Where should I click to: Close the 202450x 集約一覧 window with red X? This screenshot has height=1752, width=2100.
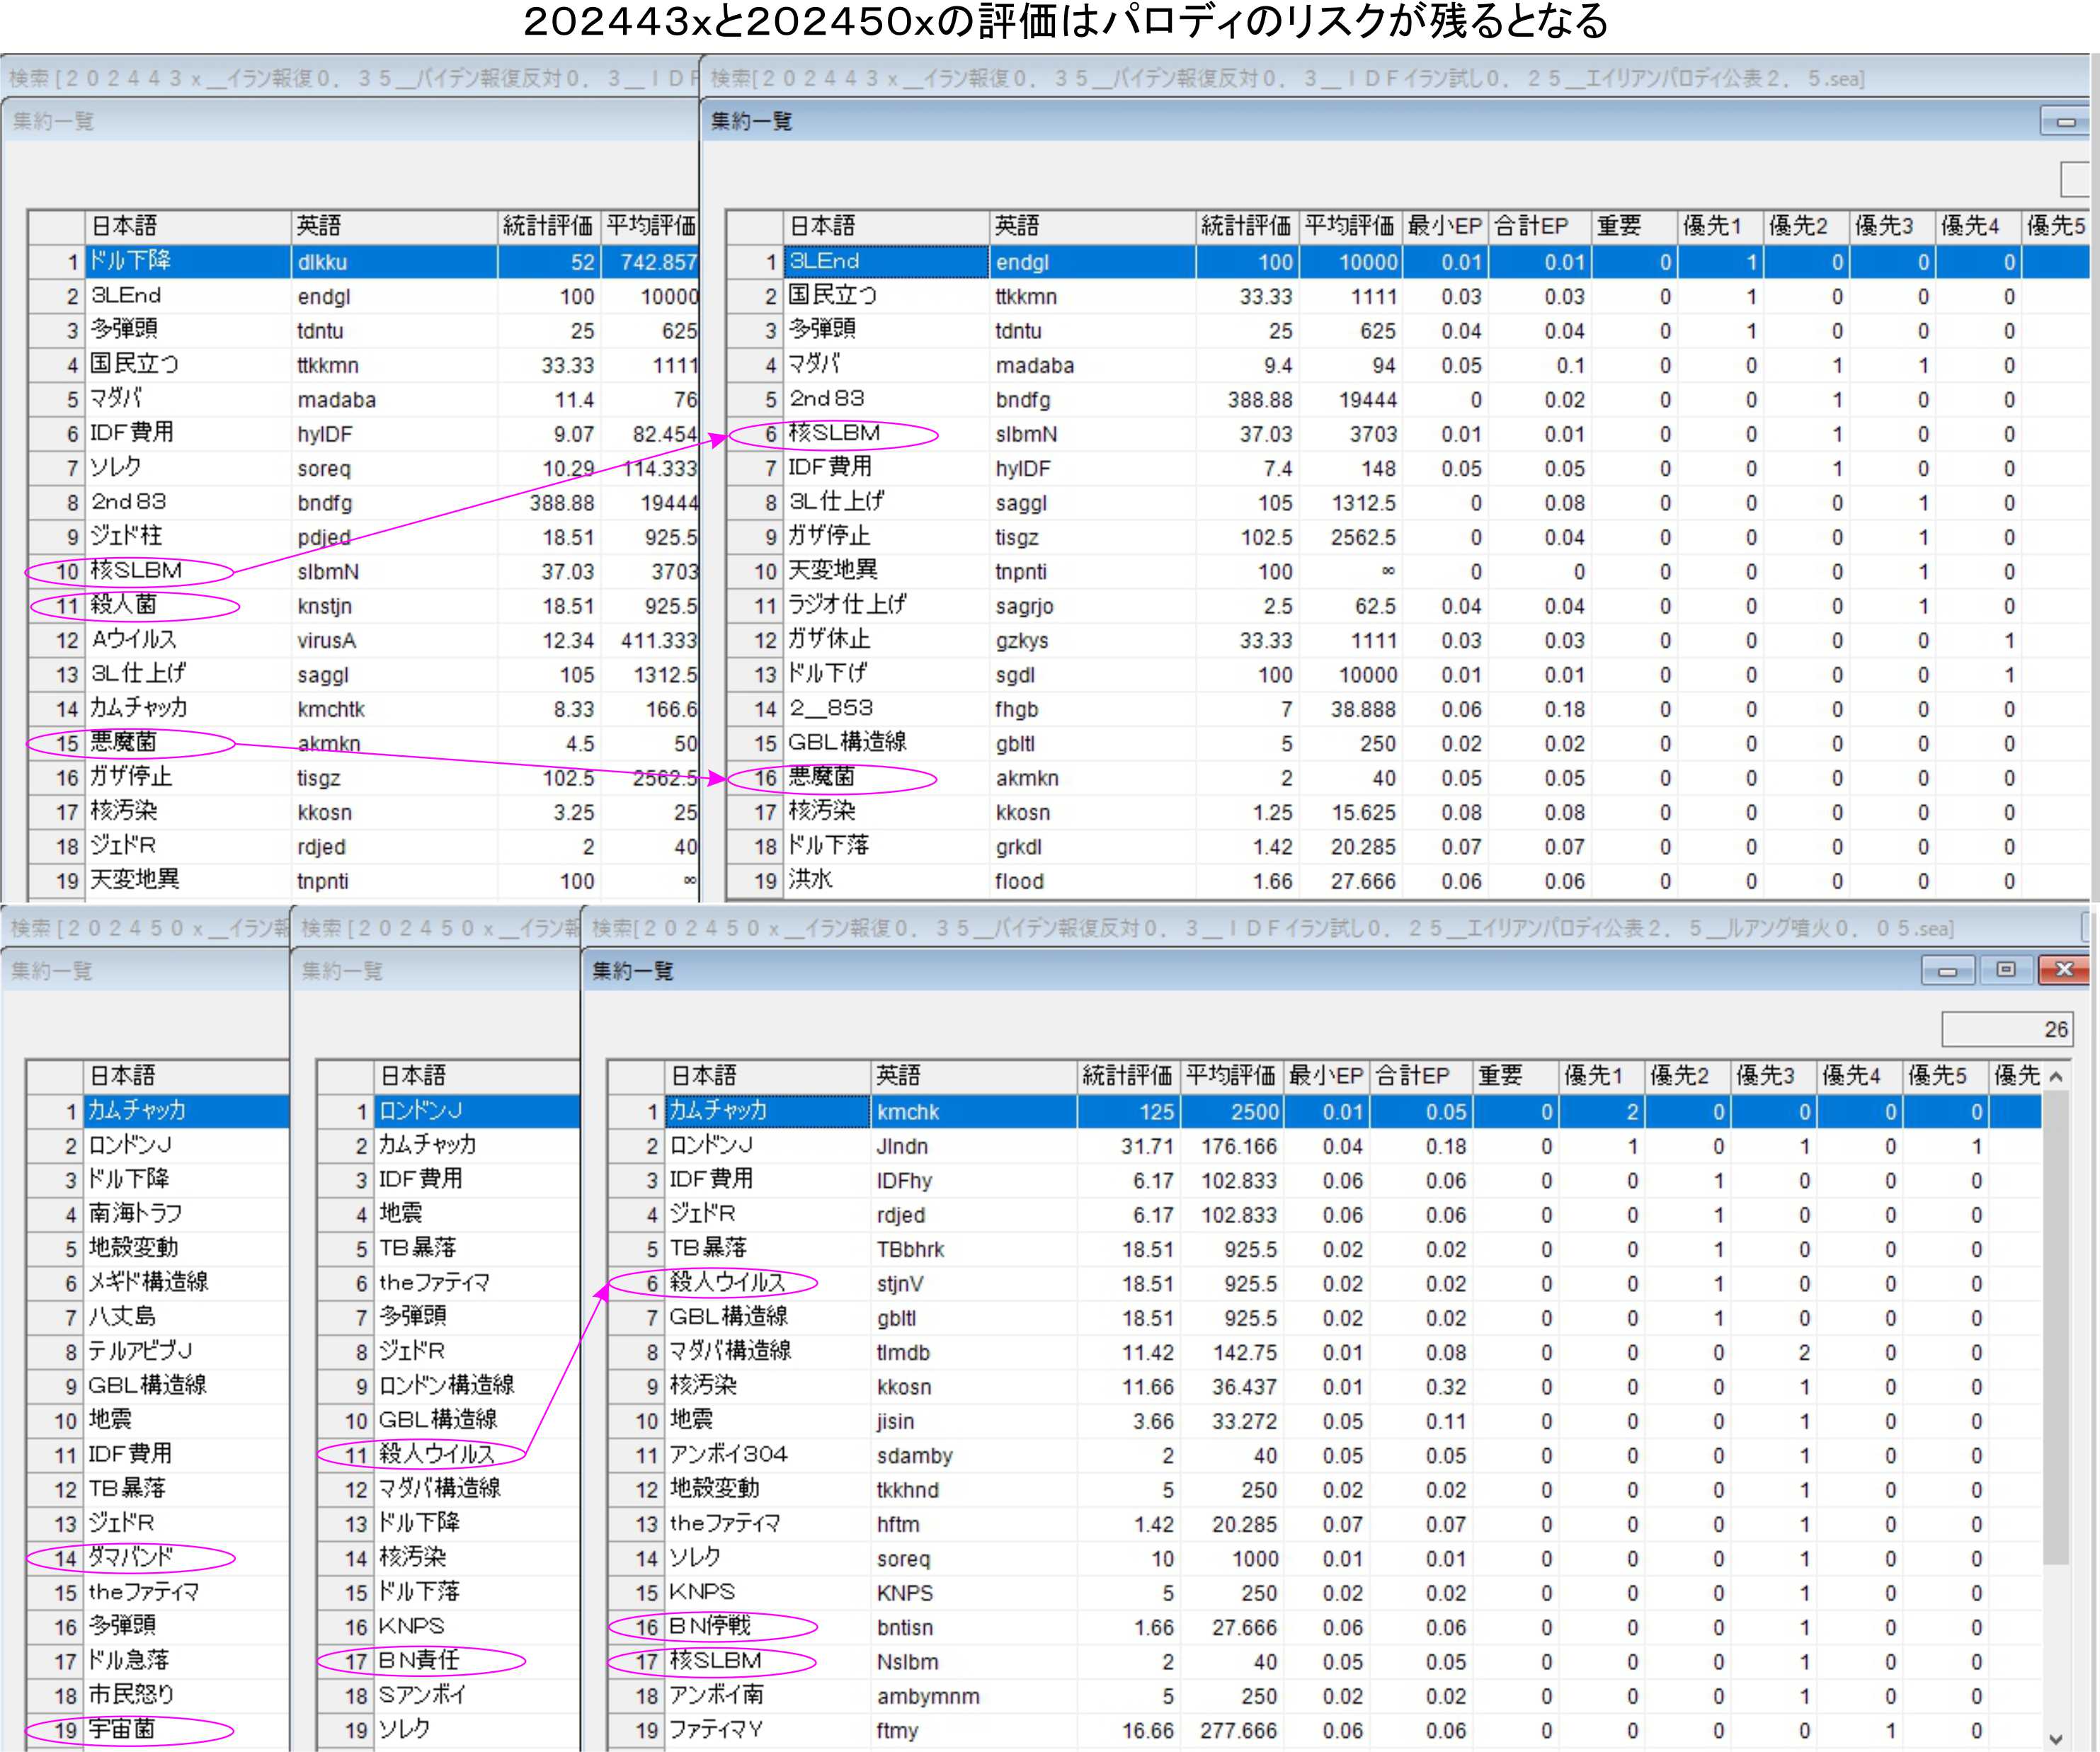coord(2063,970)
